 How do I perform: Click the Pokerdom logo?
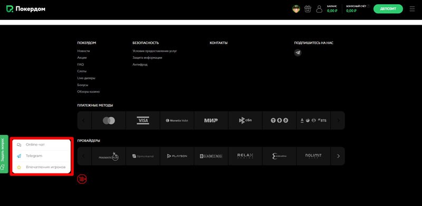pyautogui.click(x=26, y=9)
